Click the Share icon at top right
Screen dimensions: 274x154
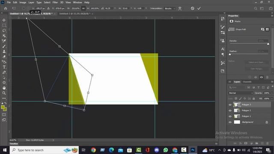coord(271,9)
